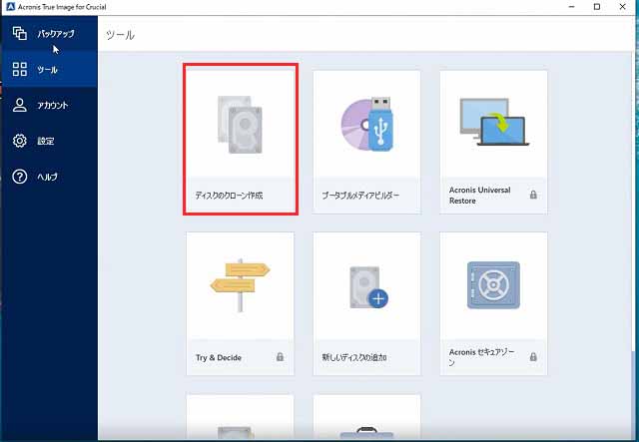Screen dimensions: 639x442
Task: Switch to the ツール sidebar tab
Action: coord(48,70)
